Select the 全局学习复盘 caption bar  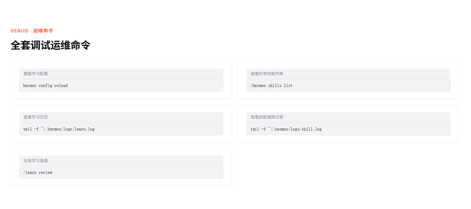click(121, 161)
